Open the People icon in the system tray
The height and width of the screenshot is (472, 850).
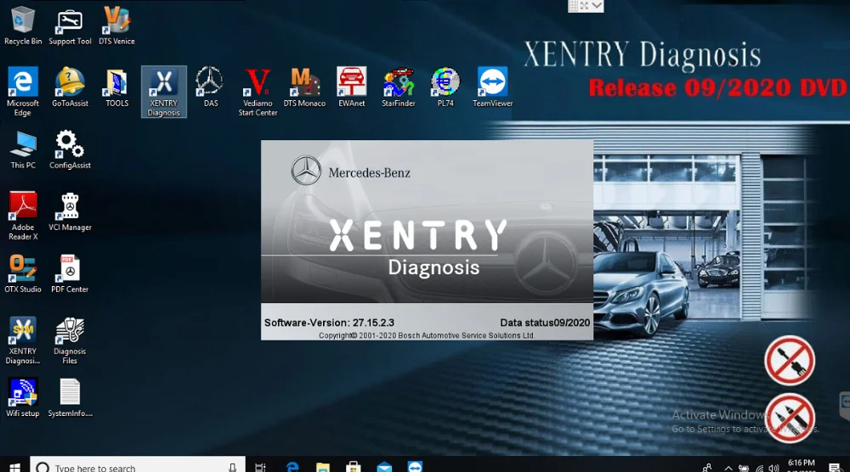point(707,468)
